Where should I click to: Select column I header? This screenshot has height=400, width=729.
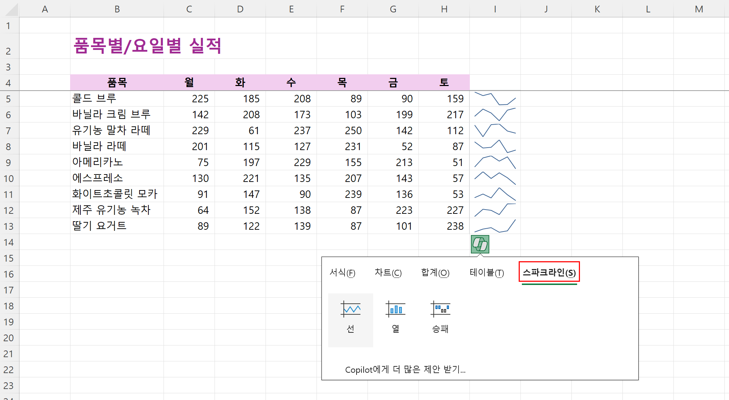click(x=495, y=9)
